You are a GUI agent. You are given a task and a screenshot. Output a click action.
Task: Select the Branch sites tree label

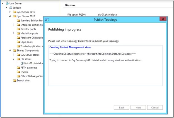tap(23, 81)
